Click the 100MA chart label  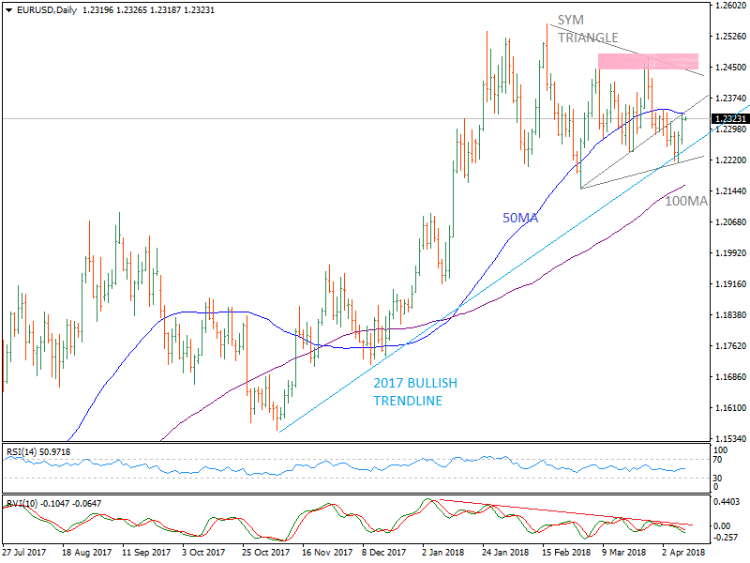click(x=687, y=200)
